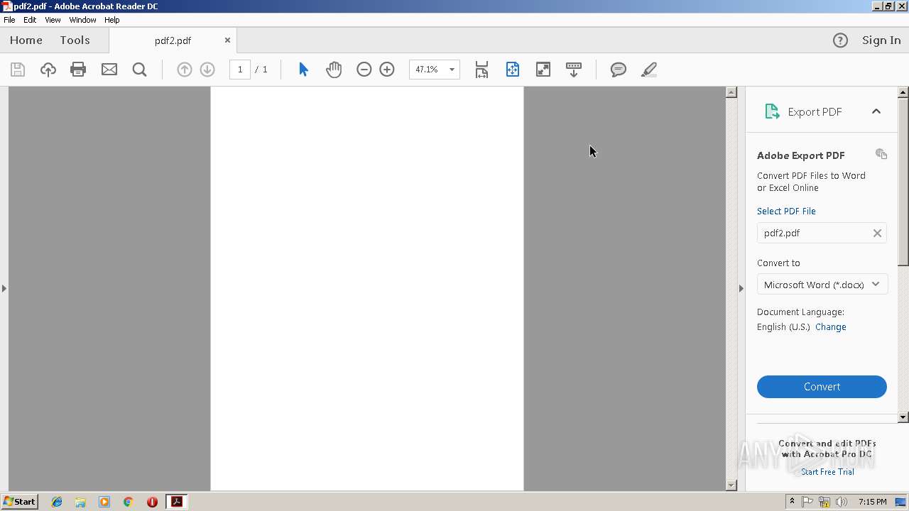
Task: Send file by email envelope icon
Action: (x=109, y=70)
